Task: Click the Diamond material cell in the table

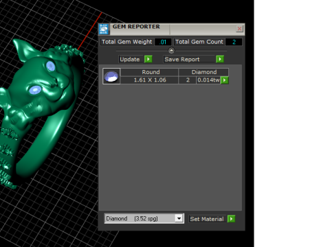Action: click(203, 72)
